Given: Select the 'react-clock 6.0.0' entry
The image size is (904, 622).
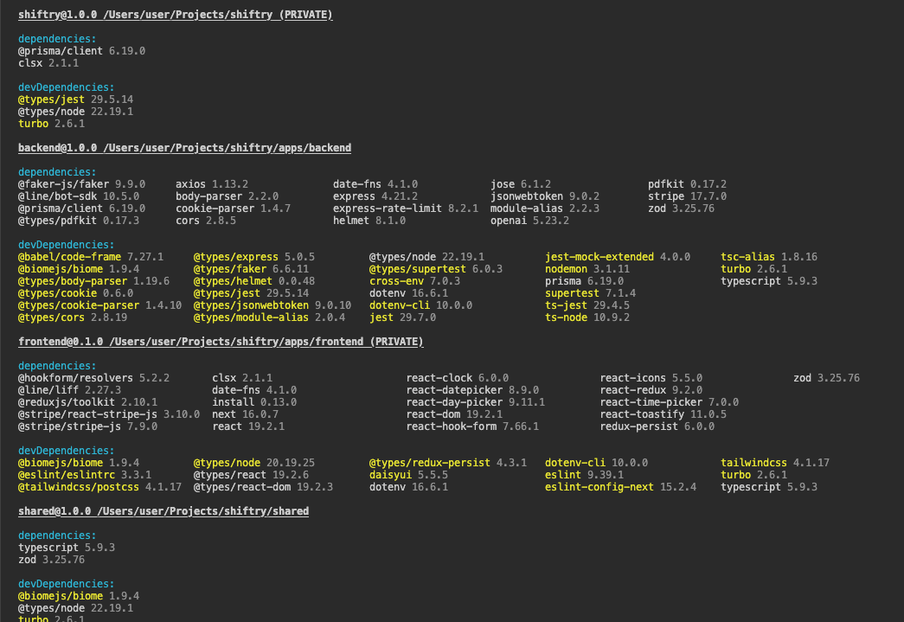Looking at the screenshot, I should tap(457, 377).
